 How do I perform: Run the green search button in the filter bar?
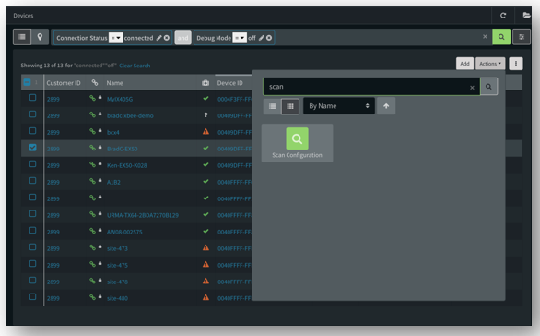click(x=501, y=37)
